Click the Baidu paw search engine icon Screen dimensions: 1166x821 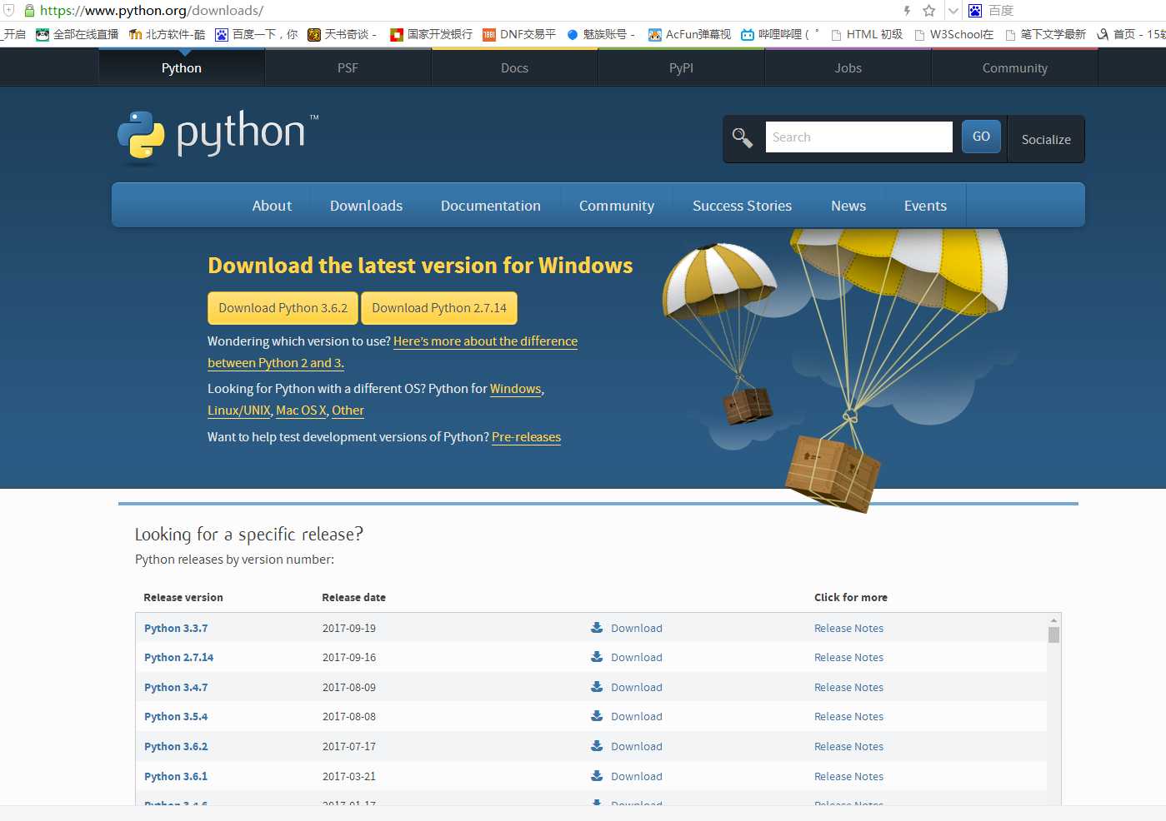(x=975, y=11)
